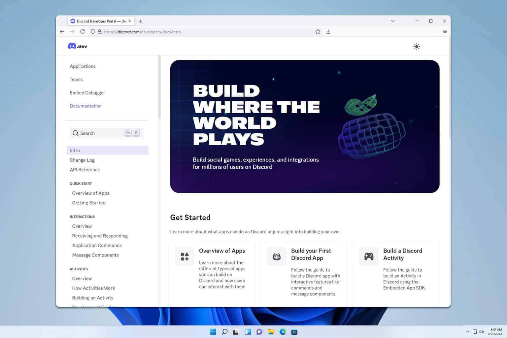
Task: Open the API Reference page
Action: [x=85, y=170]
